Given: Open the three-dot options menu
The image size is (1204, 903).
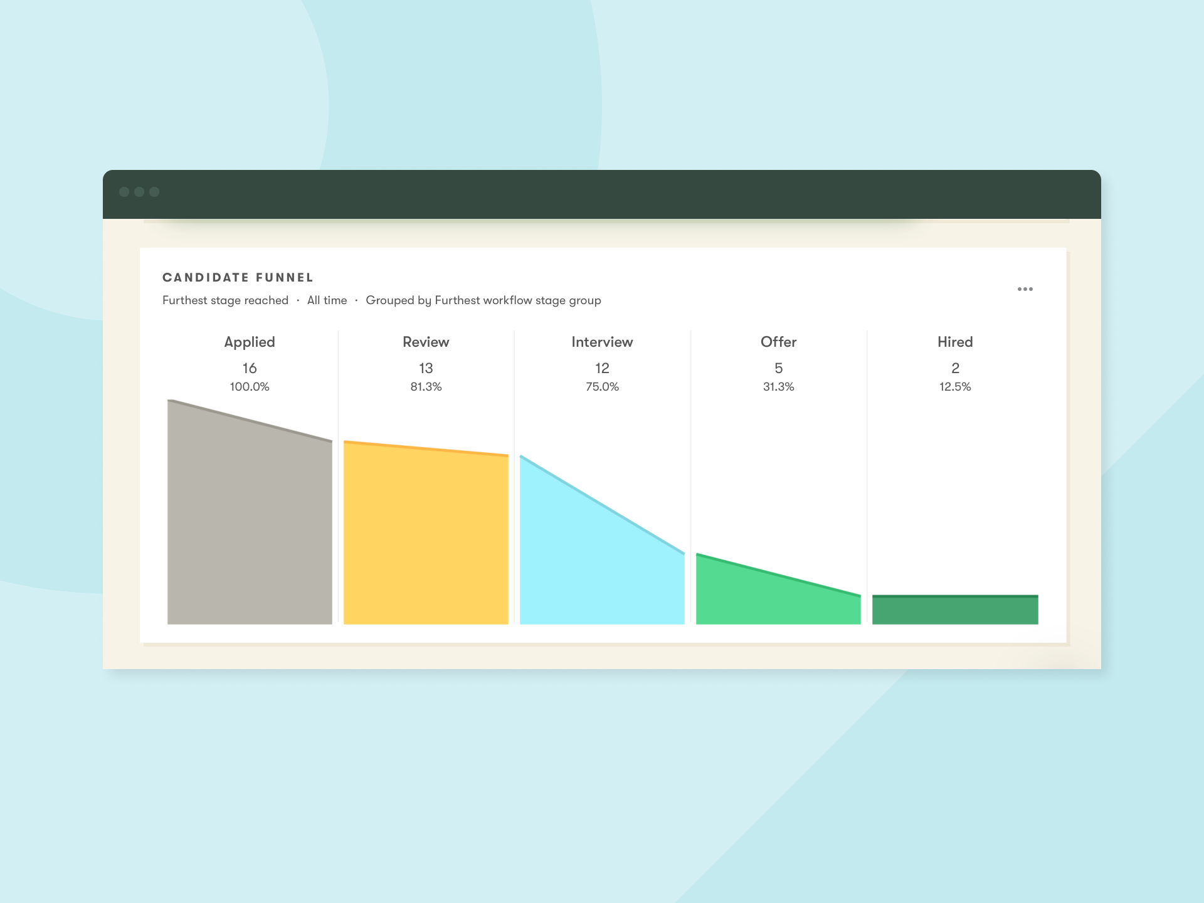Looking at the screenshot, I should [x=1025, y=289].
